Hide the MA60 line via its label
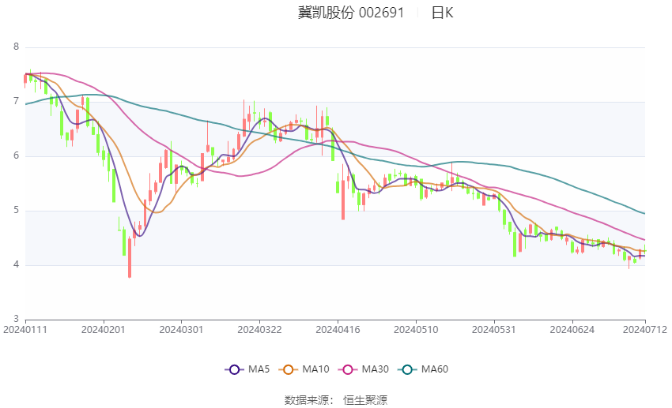This screenshot has height=408, width=672. (x=435, y=369)
